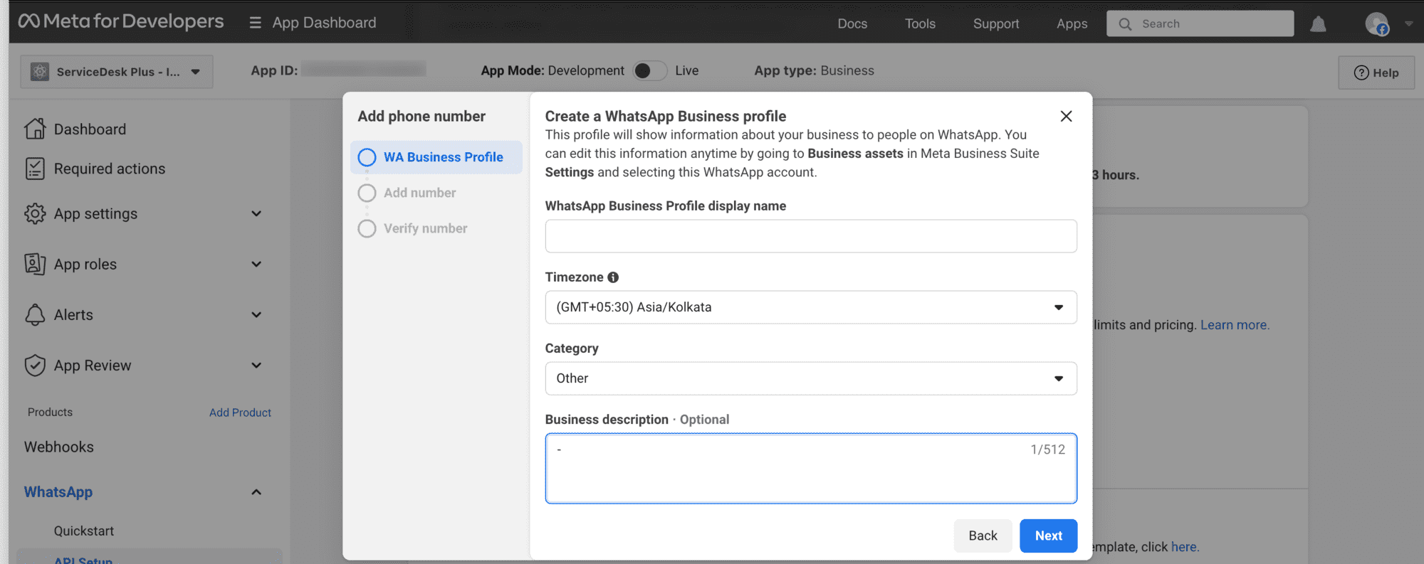The width and height of the screenshot is (1424, 564).
Task: Click the Dashboard home icon
Action: click(x=35, y=129)
